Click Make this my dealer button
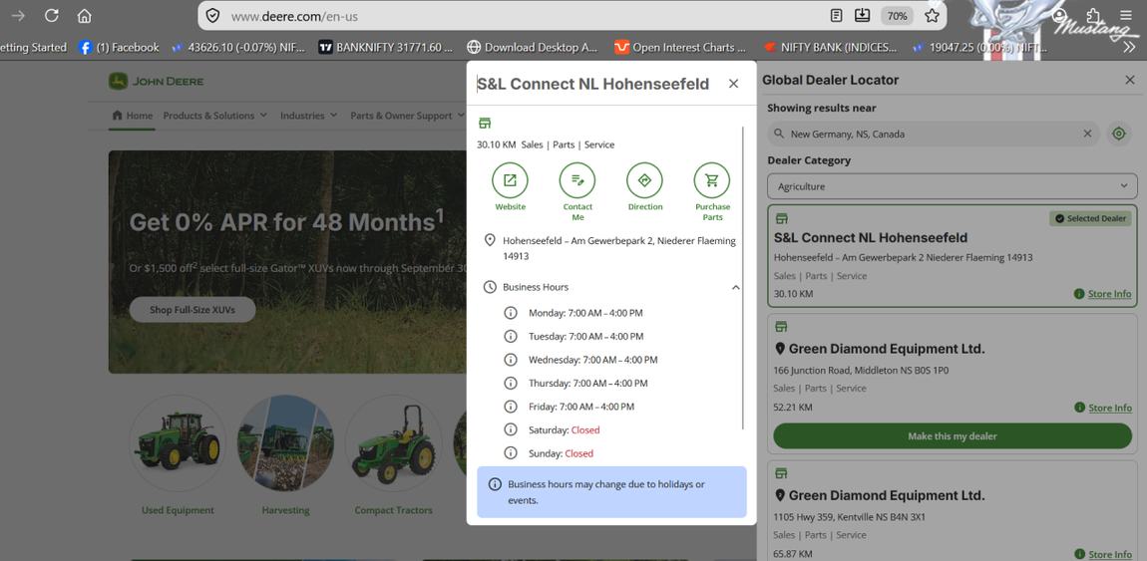Screen dimensions: 1147x561 pyautogui.click(x=953, y=436)
